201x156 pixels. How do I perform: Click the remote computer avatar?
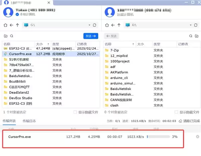tap(110, 12)
